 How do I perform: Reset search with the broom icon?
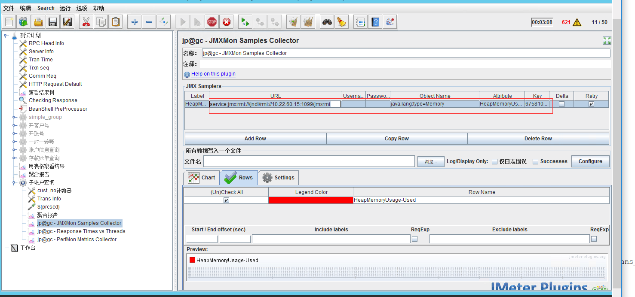tap(342, 22)
